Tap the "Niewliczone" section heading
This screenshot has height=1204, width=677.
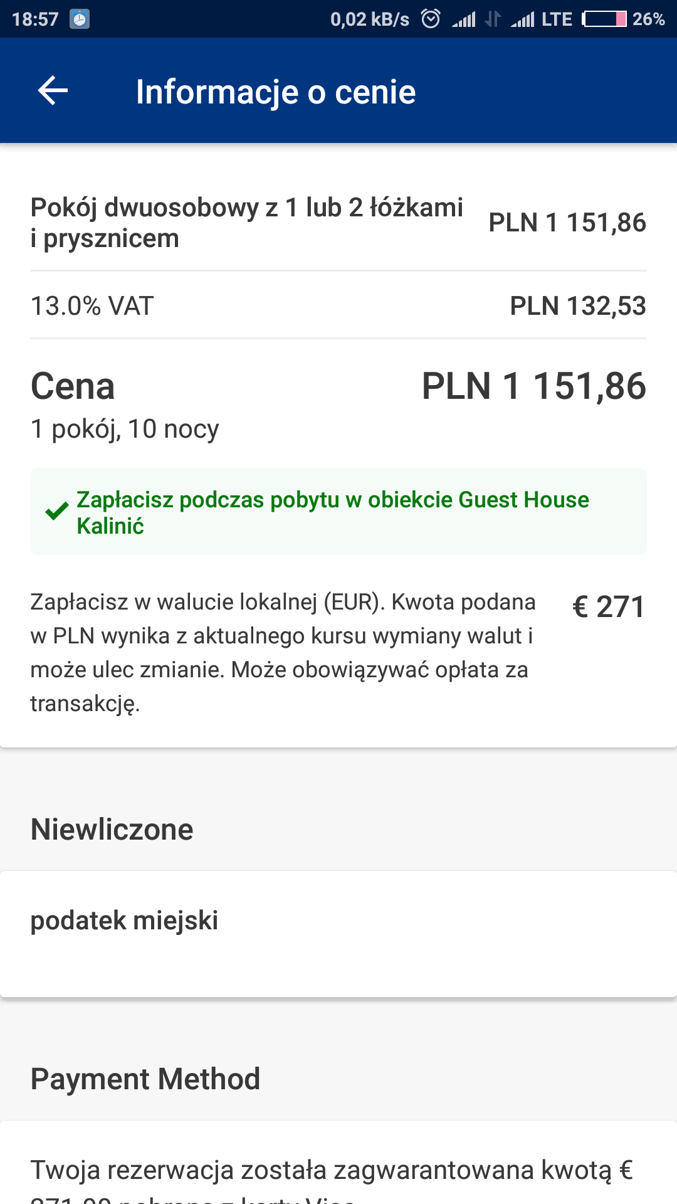tap(112, 829)
